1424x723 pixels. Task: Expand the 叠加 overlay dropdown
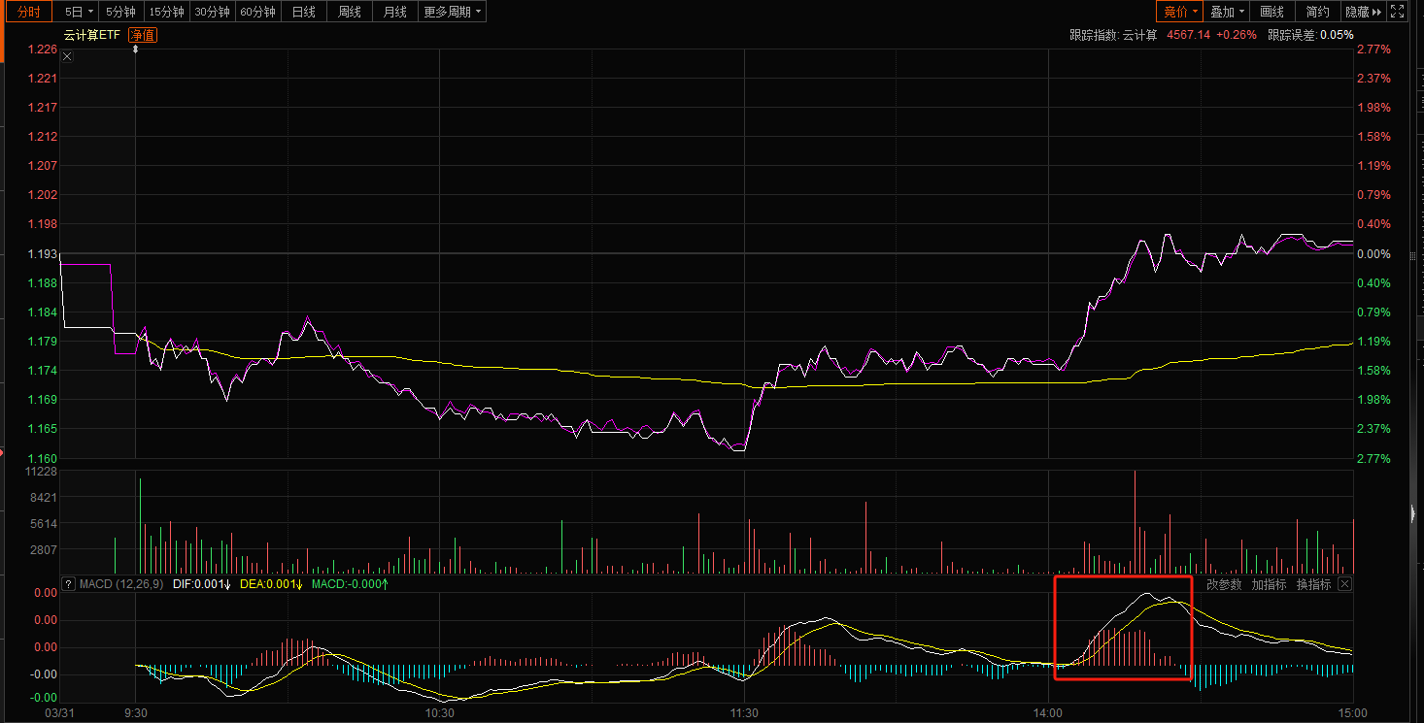pos(1227,12)
